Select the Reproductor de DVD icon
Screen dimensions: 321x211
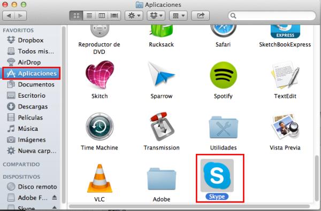coord(100,32)
